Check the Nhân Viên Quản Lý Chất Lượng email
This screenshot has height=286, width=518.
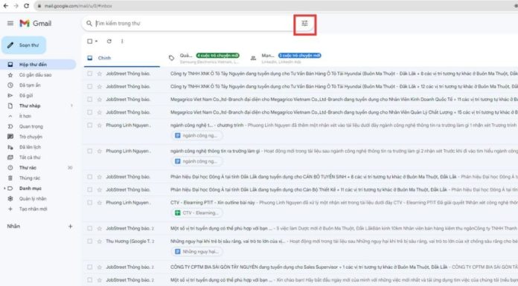[89, 112]
